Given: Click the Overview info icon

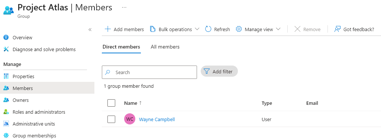Looking at the screenshot, I should coord(6,37).
